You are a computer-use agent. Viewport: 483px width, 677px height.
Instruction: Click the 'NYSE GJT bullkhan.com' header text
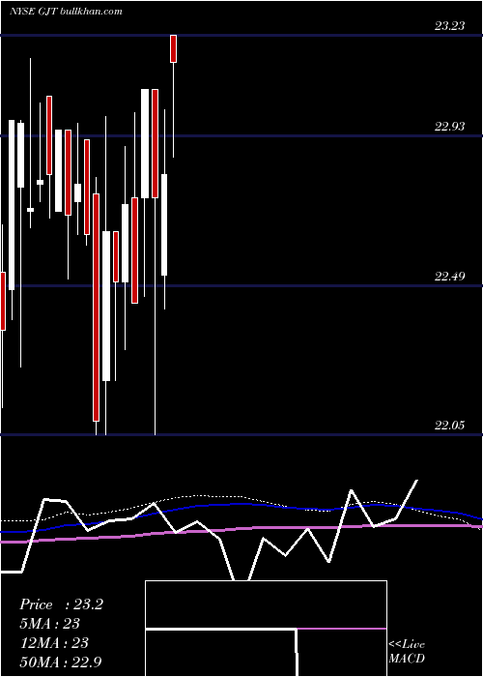click(65, 11)
